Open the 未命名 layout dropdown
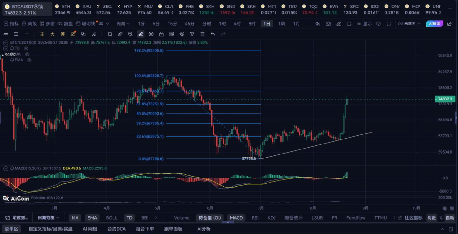The image size is (458, 234). [x=409, y=24]
